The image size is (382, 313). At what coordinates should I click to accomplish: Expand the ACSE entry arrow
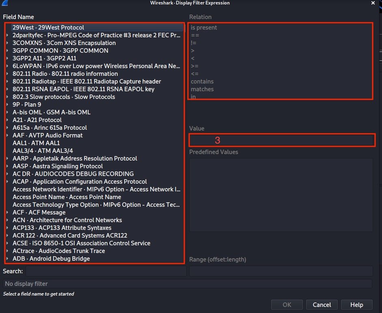tap(7, 243)
